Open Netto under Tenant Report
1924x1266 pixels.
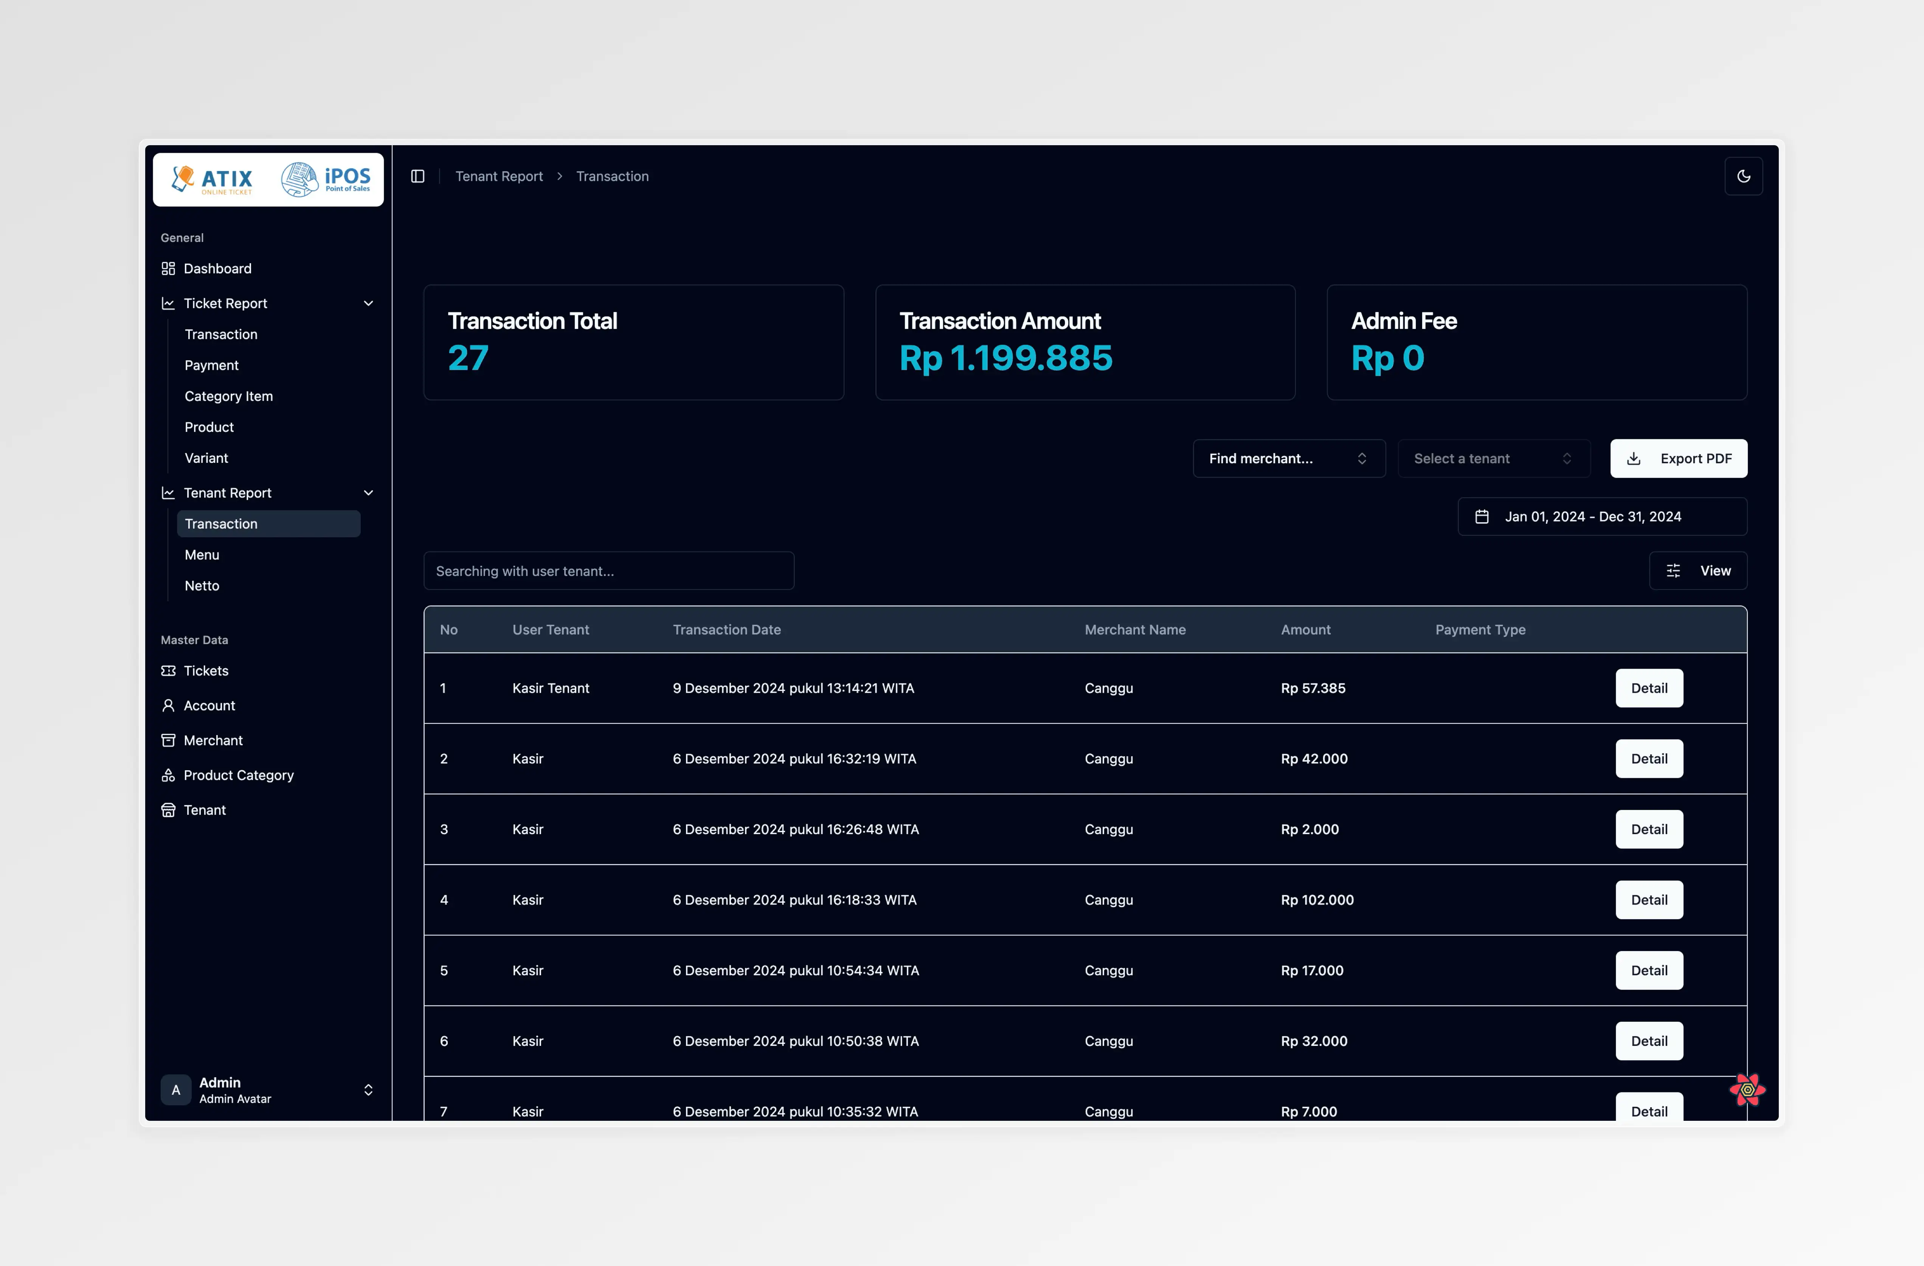tap(202, 586)
